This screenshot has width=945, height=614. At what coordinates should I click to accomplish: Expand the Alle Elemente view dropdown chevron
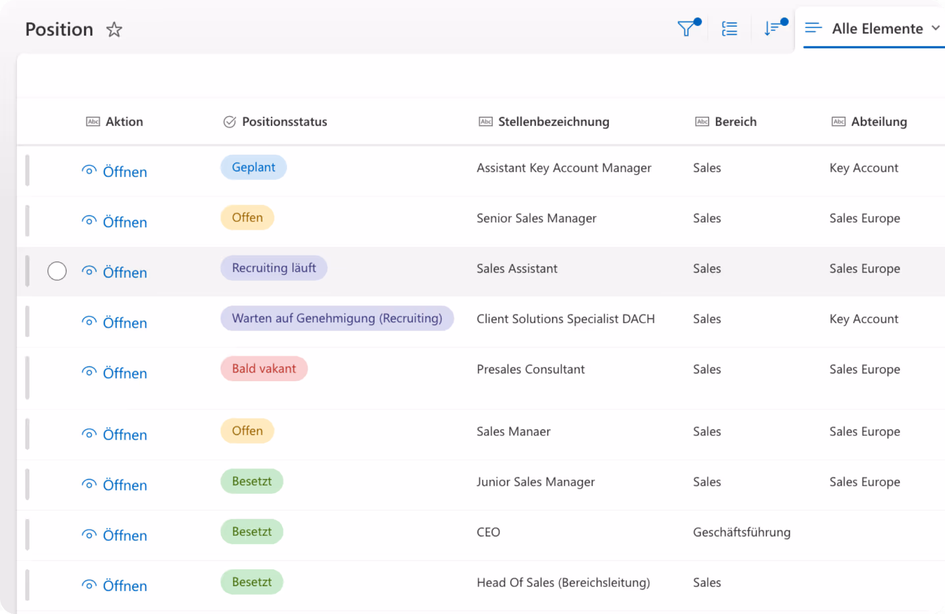(936, 28)
